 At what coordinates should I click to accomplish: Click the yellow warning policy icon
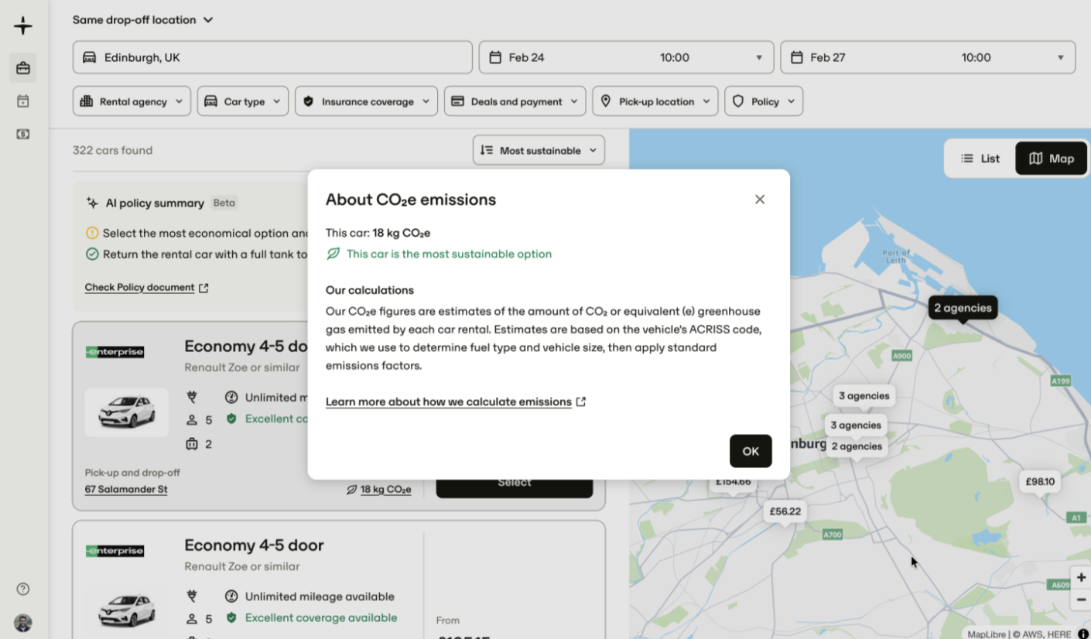point(92,233)
